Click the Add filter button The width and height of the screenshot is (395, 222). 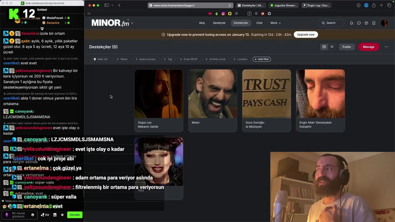pos(262,59)
